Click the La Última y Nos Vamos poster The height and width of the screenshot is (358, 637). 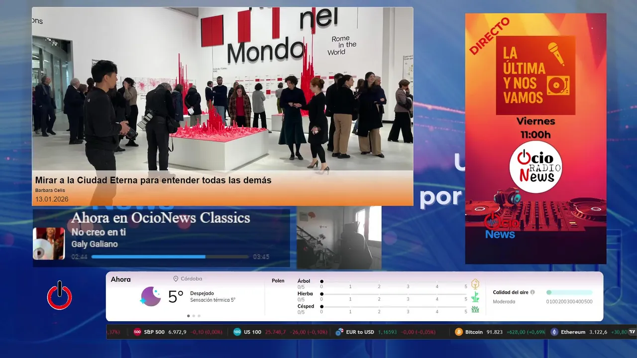pos(535,75)
